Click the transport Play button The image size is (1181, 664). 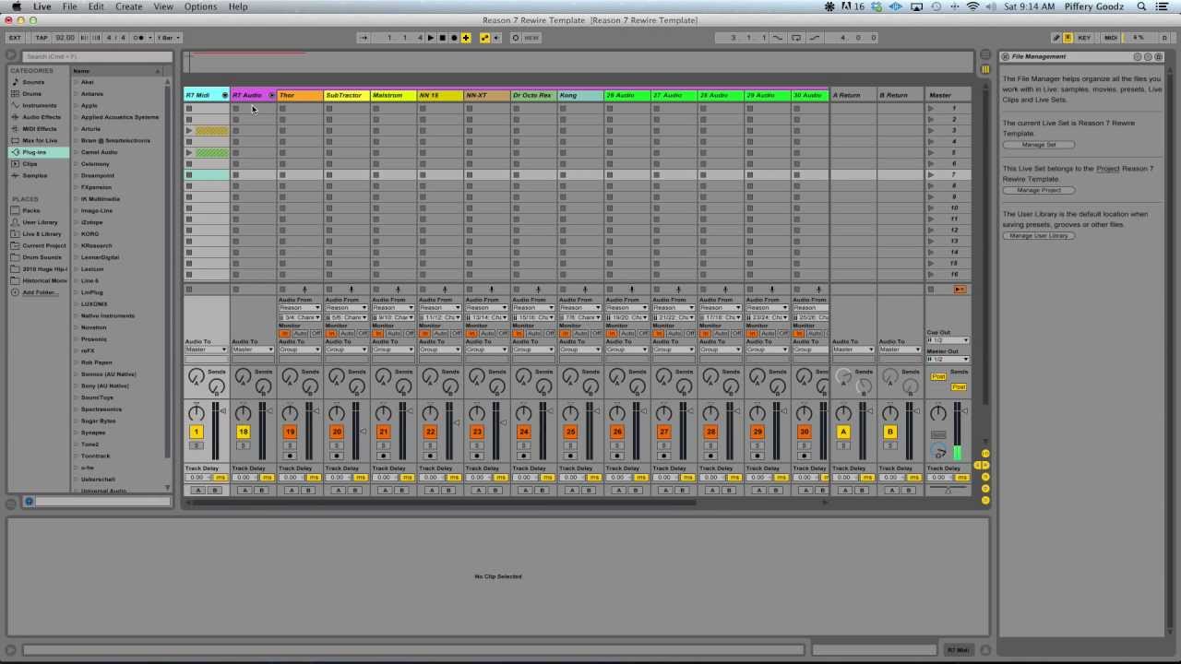click(x=431, y=38)
